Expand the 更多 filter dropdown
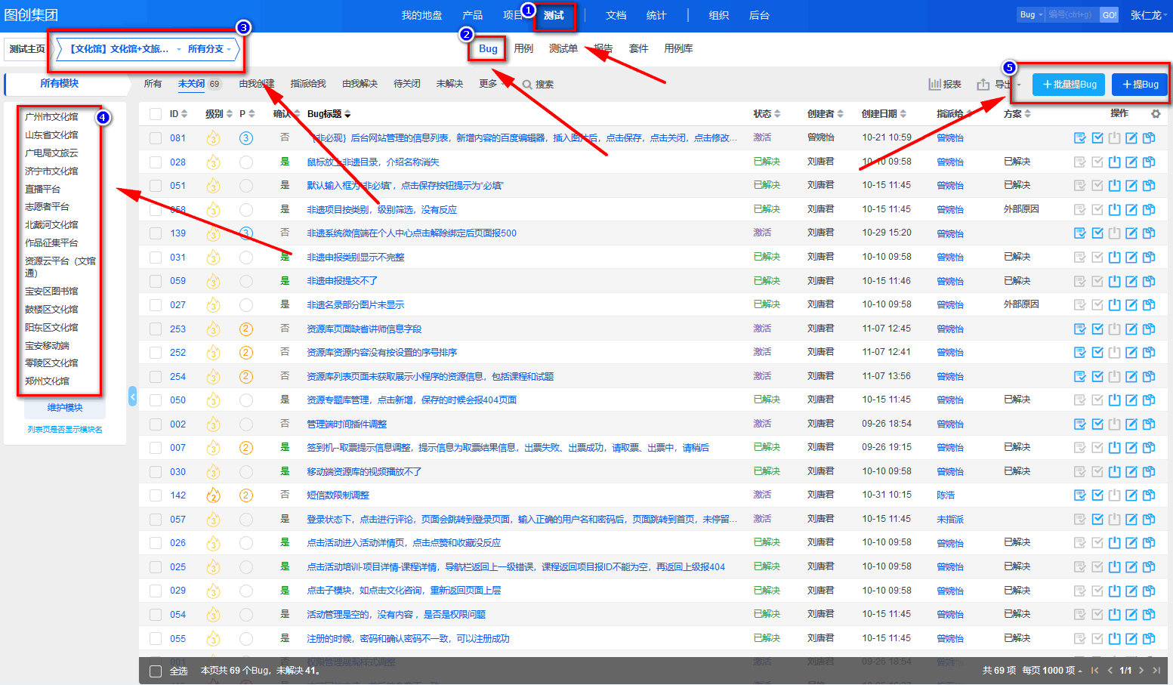Viewport: 1173px width, 685px height. [491, 84]
